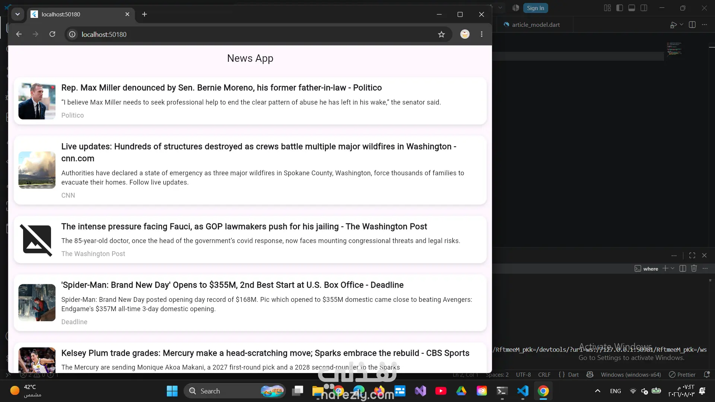The height and width of the screenshot is (402, 715).
Task: Show hidden system tray icons
Action: (597, 391)
